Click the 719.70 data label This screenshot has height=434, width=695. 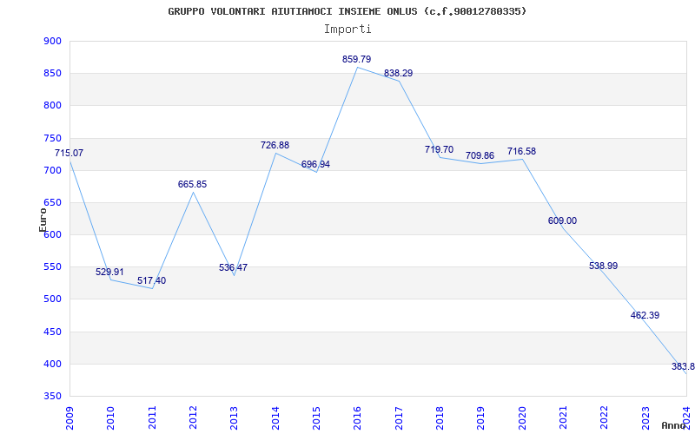coord(439,149)
